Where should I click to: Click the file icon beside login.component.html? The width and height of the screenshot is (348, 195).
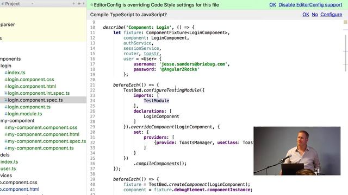click(x=6, y=86)
